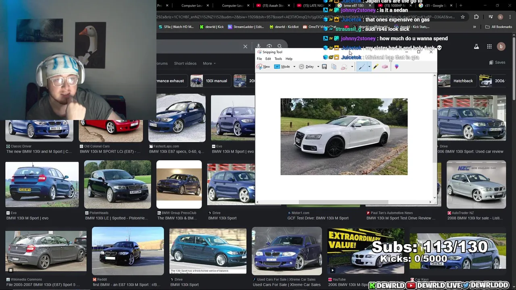Viewport: 516px width, 290px height.
Task: Clear the Google search box with X
Action: pos(245,46)
